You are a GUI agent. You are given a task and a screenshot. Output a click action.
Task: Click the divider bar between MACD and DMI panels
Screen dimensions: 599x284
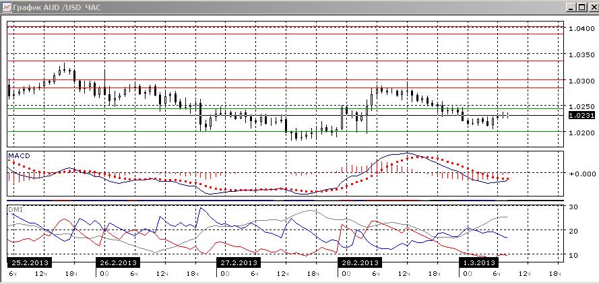pyautogui.click(x=286, y=200)
